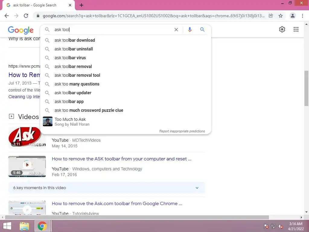Open Google settings gear
The image size is (309, 232).
click(x=282, y=29)
